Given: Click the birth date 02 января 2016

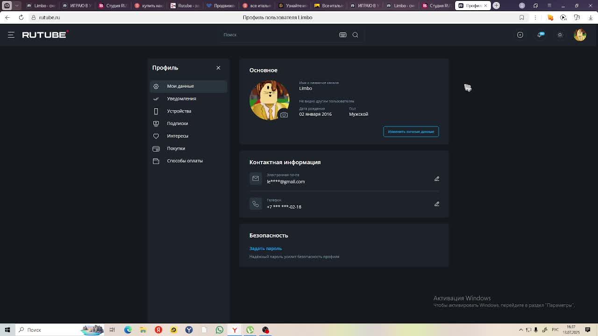Looking at the screenshot, I should [x=315, y=114].
